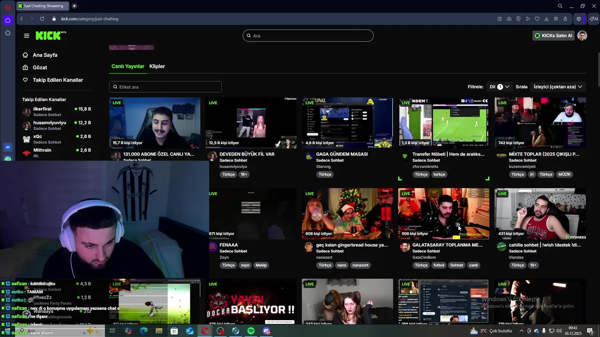Open Outlook from the taskbar
This screenshot has width=600, height=337.
pos(189,331)
